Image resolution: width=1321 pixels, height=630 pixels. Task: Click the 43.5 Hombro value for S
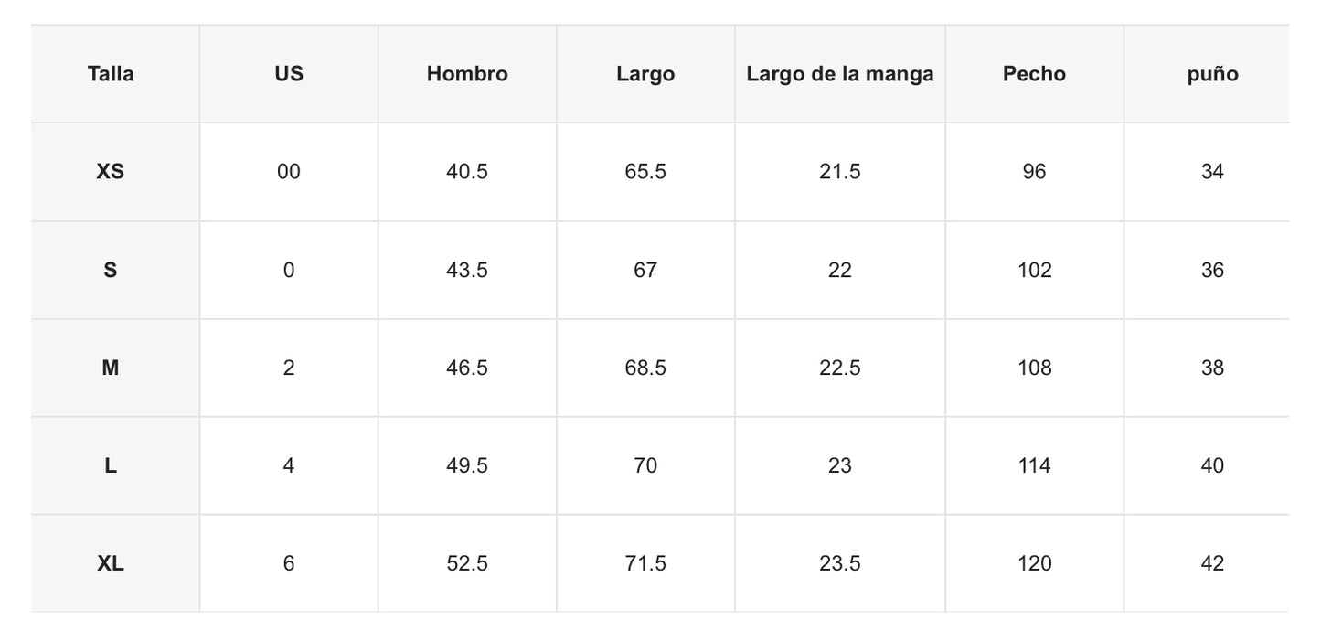tap(467, 270)
